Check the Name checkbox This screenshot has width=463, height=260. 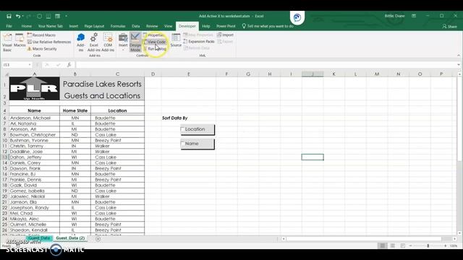pos(182,144)
